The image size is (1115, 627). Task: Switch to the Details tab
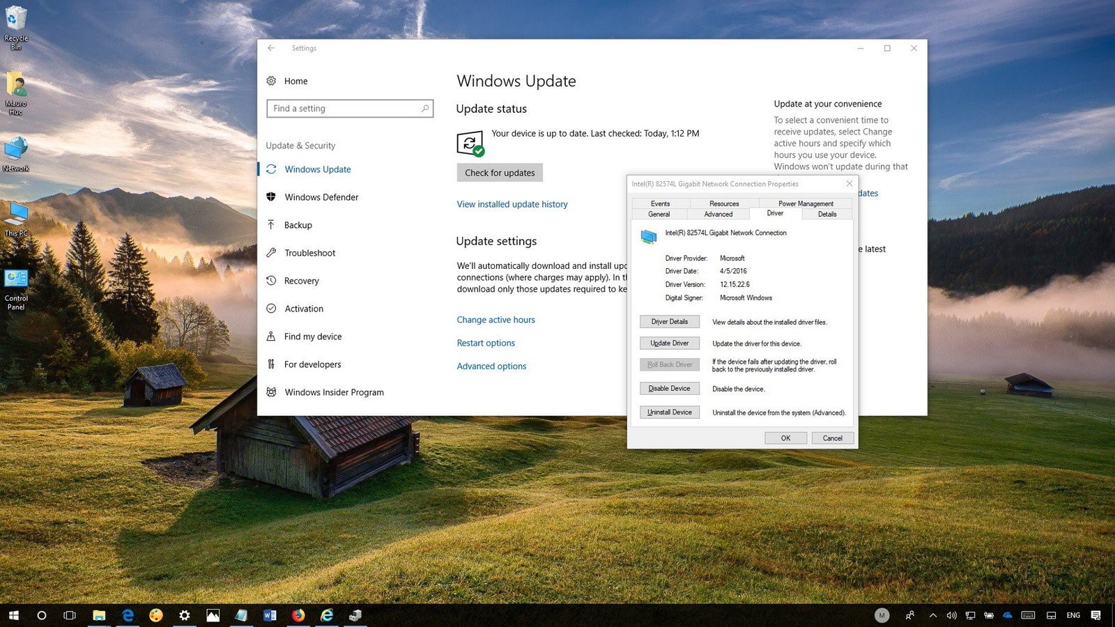pos(827,214)
